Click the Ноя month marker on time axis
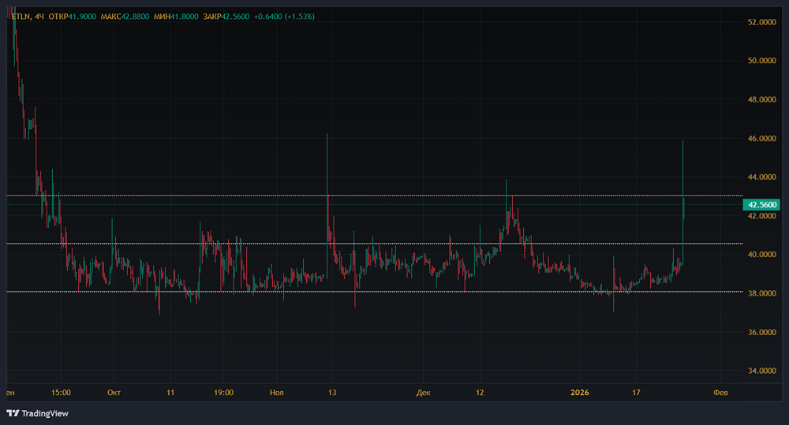The width and height of the screenshot is (789, 425). pyautogui.click(x=277, y=393)
